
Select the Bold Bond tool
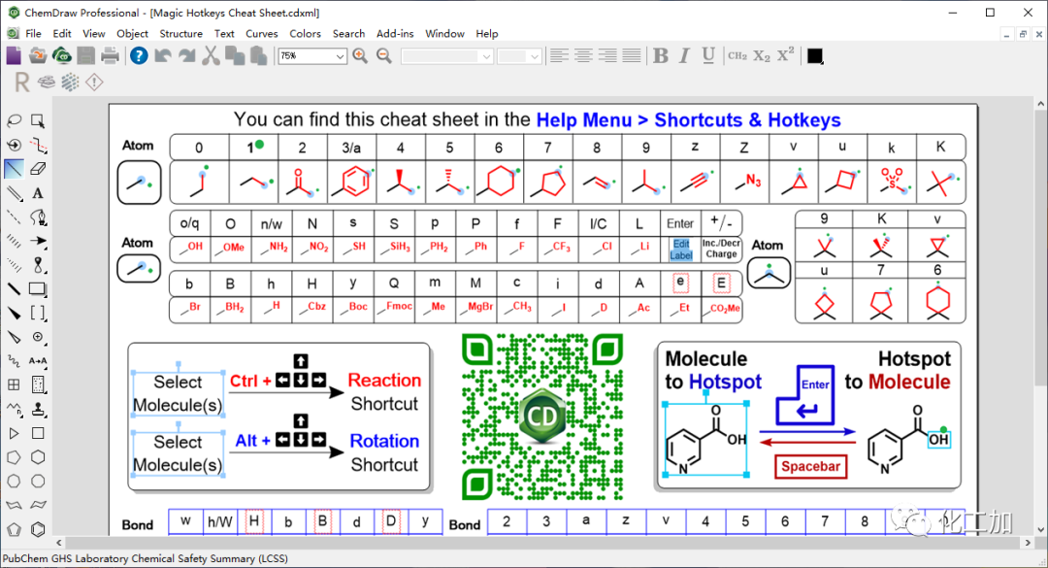point(14,289)
